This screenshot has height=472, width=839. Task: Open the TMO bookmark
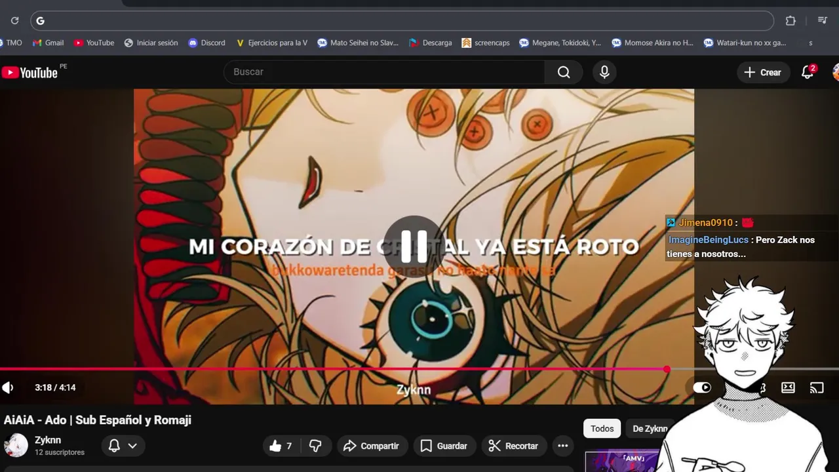click(x=11, y=43)
